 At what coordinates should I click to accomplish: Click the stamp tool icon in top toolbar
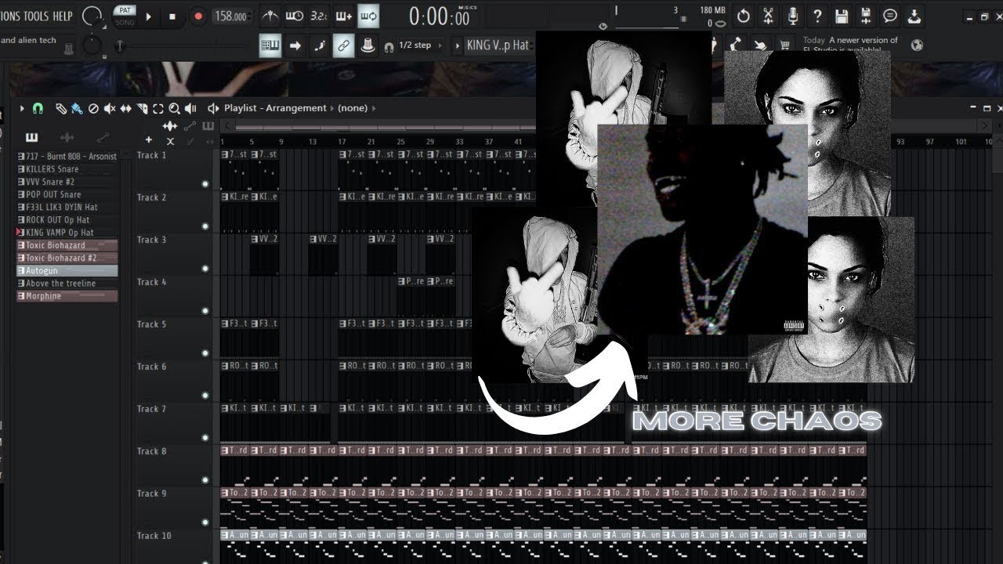368,45
